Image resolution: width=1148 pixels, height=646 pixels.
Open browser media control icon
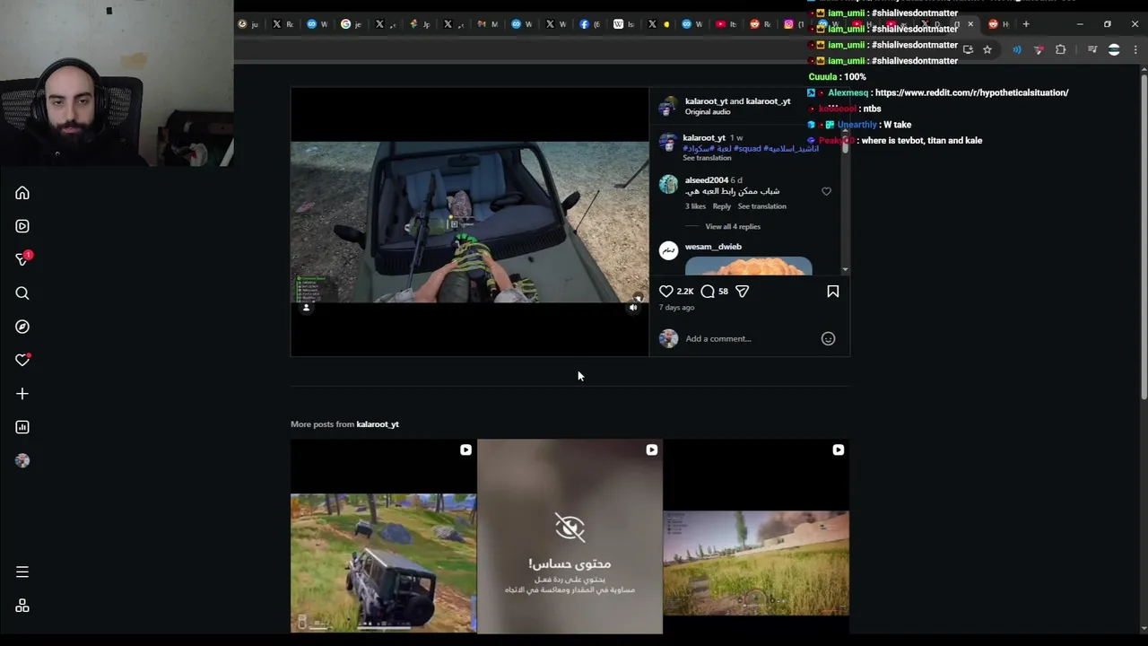click(x=1092, y=49)
